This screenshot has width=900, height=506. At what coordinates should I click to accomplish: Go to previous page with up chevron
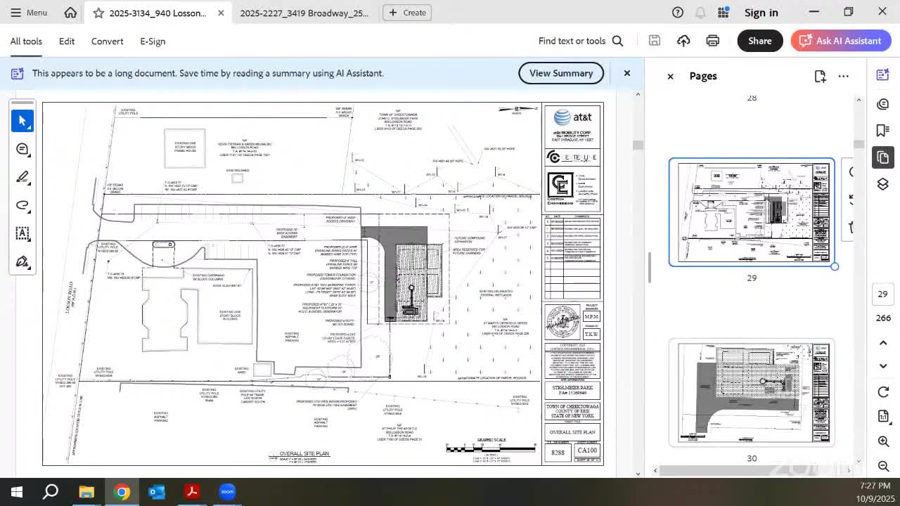(883, 342)
